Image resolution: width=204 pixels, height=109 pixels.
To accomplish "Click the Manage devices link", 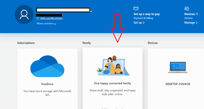I will pos(191,23).
